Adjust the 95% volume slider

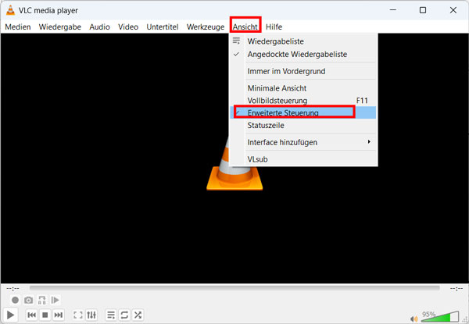coord(439,316)
